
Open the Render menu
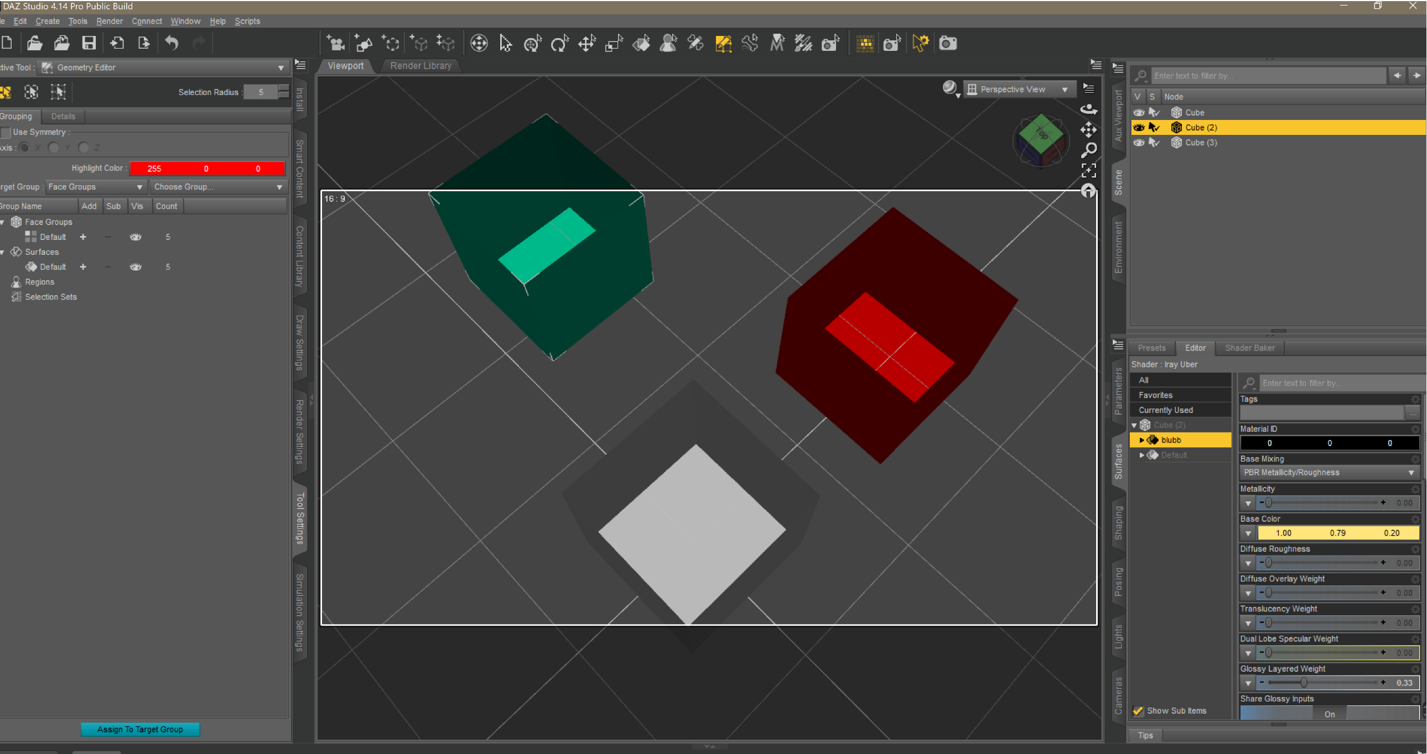(109, 21)
